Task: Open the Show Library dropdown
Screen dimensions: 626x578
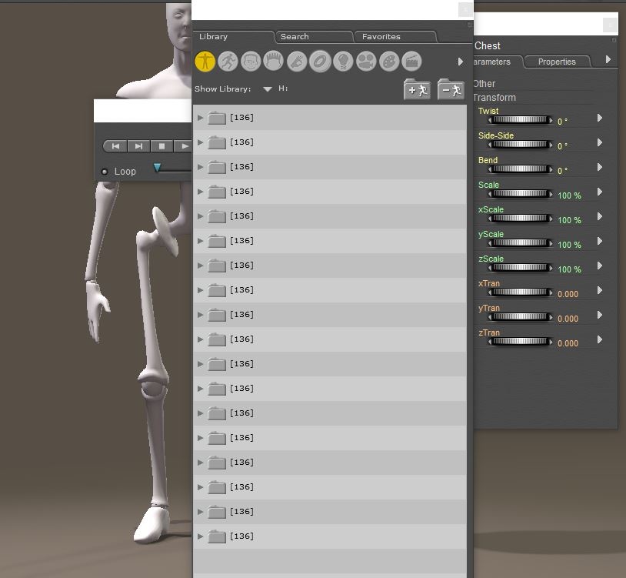Action: 268,89
